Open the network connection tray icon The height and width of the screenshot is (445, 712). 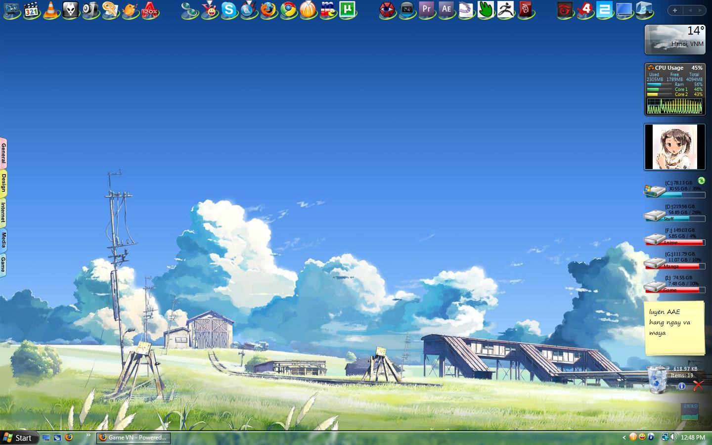coord(665,437)
